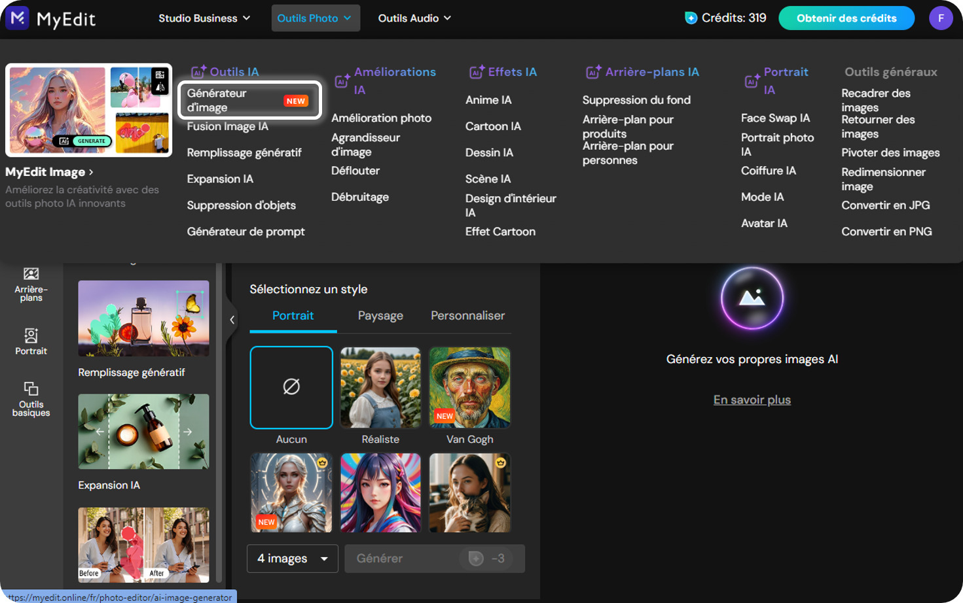Choose Arrière-plan pour personnes
The height and width of the screenshot is (603, 963).
click(x=628, y=153)
